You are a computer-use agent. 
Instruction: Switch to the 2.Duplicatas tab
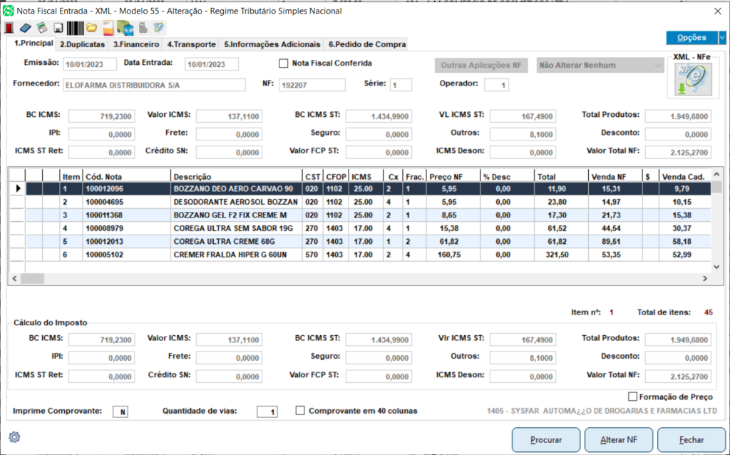[83, 44]
